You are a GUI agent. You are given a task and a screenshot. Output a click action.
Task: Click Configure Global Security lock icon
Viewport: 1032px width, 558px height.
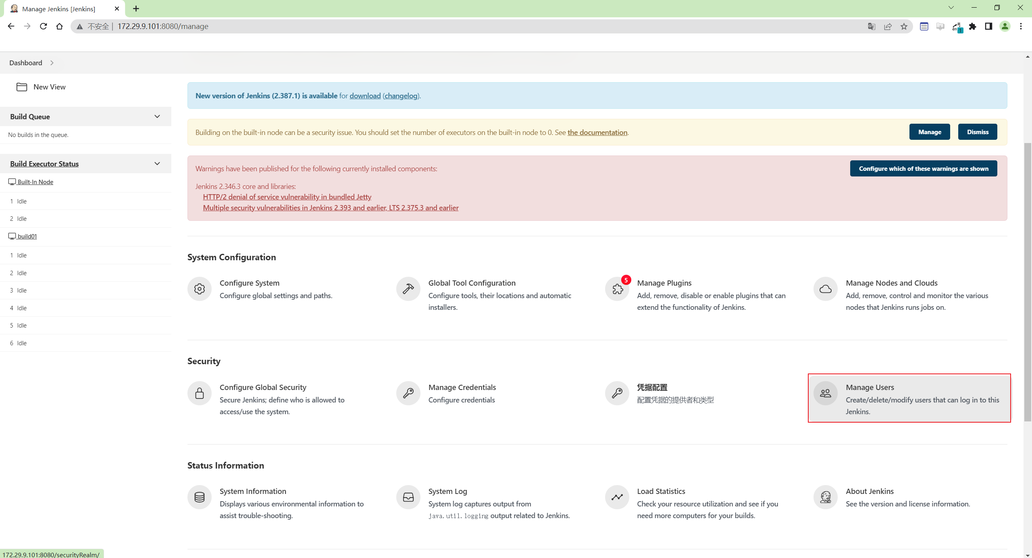(199, 393)
